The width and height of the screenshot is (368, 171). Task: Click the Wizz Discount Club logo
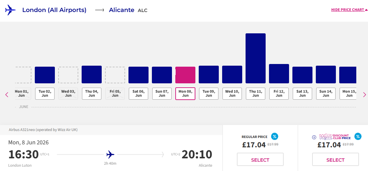[x=335, y=137]
